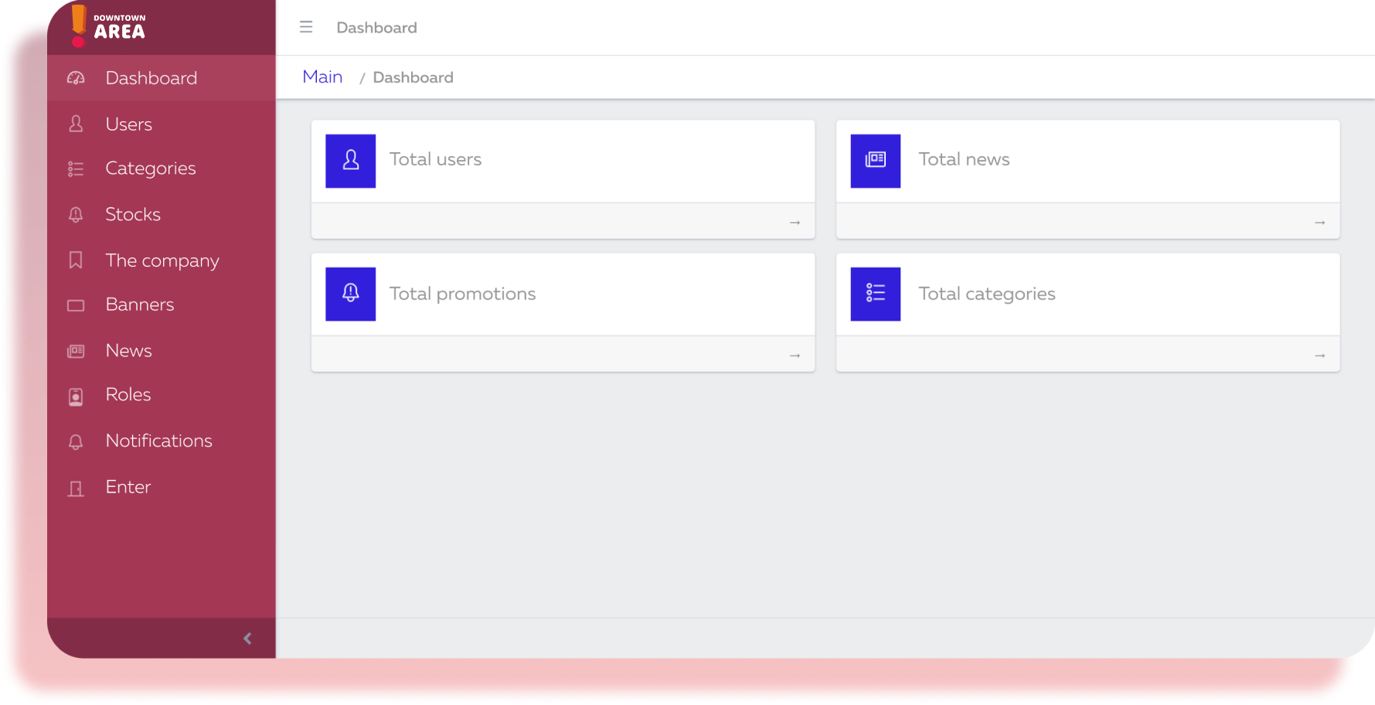Click the blue Total categories list icon
The image size is (1375, 705).
[876, 294]
